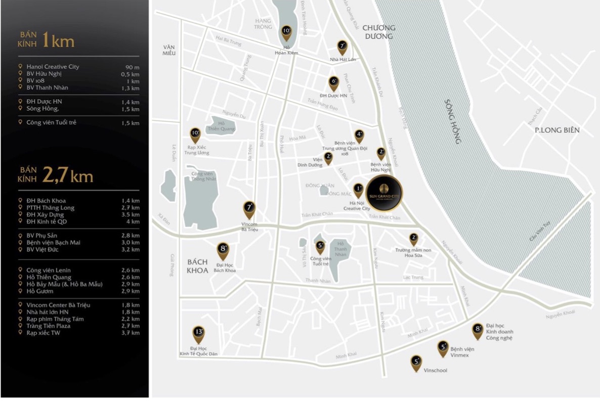Click the Đại Học Kinh Tế Quốc Dân pin
This screenshot has height=401, width=600.
pos(198,334)
